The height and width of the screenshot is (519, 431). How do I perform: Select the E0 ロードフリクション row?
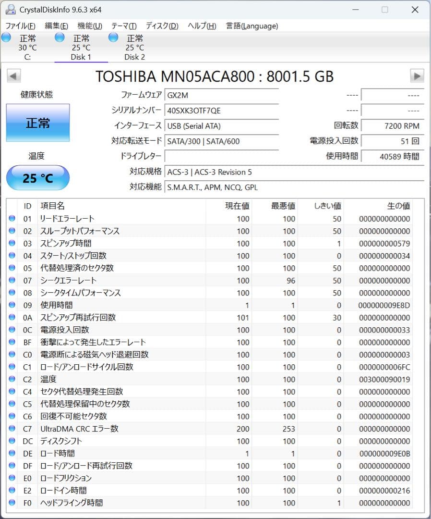point(210,478)
